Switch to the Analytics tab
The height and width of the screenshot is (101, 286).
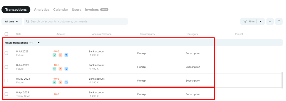click(42, 10)
